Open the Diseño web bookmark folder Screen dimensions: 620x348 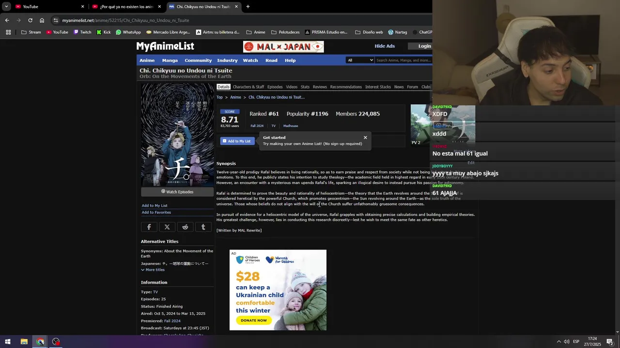pos(369,32)
